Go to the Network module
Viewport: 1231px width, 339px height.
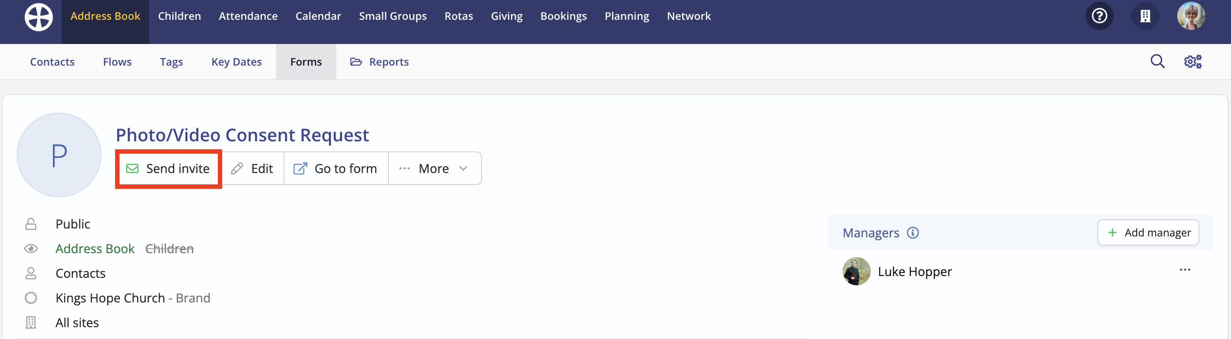coord(689,16)
